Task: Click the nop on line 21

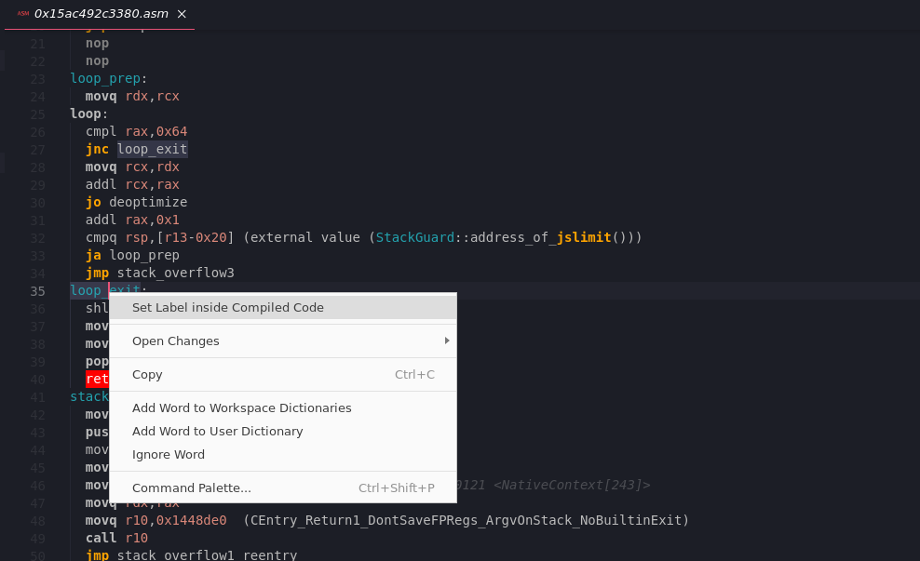Action: (97, 44)
